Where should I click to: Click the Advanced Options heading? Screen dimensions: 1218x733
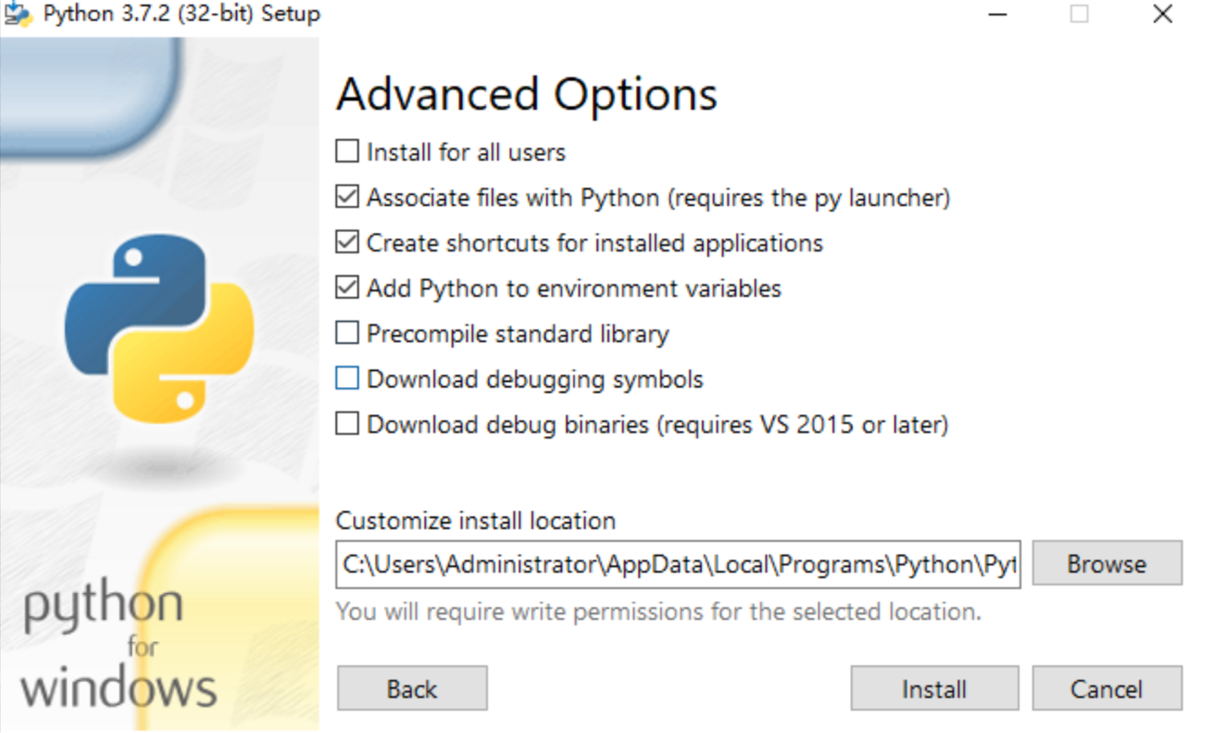[x=527, y=95]
